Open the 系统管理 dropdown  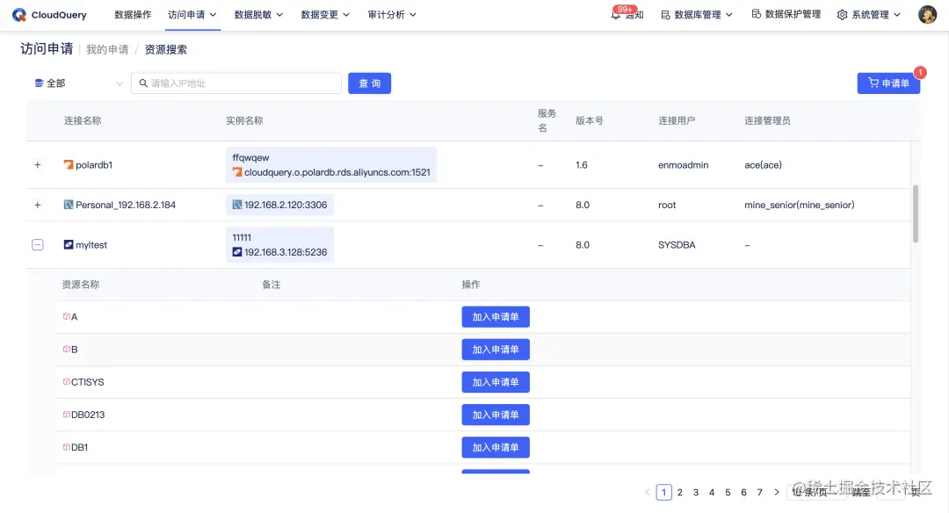(x=869, y=15)
